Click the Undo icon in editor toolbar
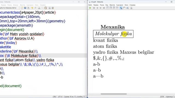This screenshot has width=175, height=98. [x=32, y=8]
